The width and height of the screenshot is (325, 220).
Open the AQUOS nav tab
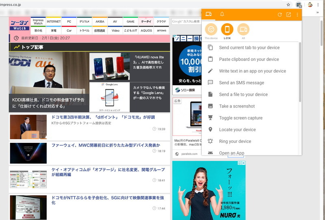(x=146, y=30)
